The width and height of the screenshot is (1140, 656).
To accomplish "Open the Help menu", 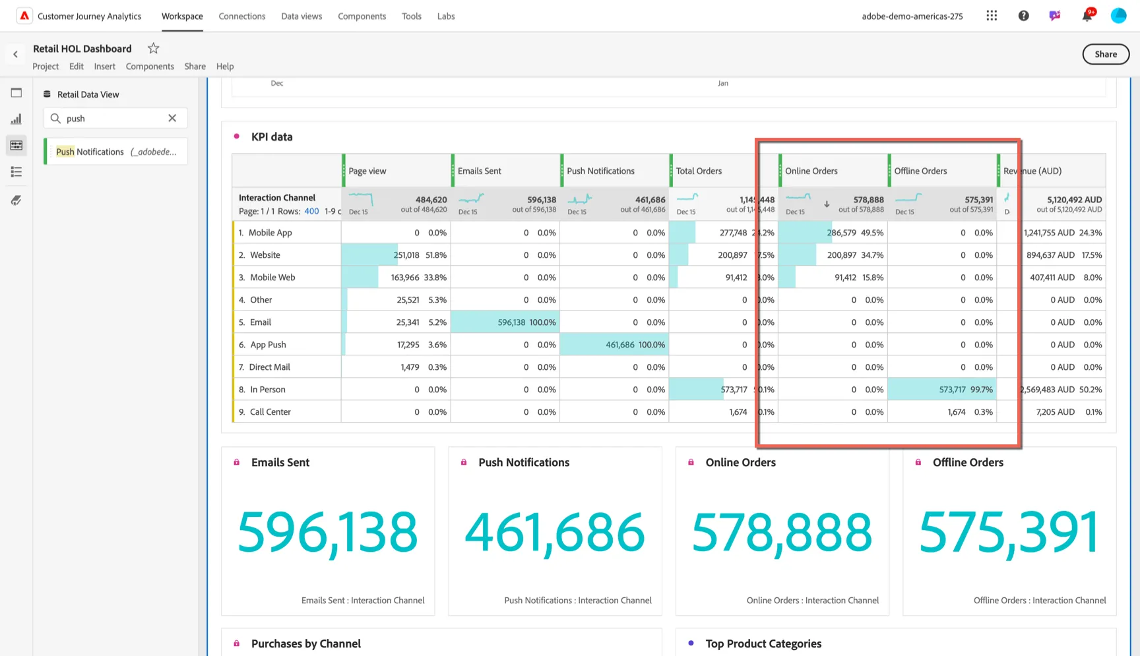I will point(225,66).
